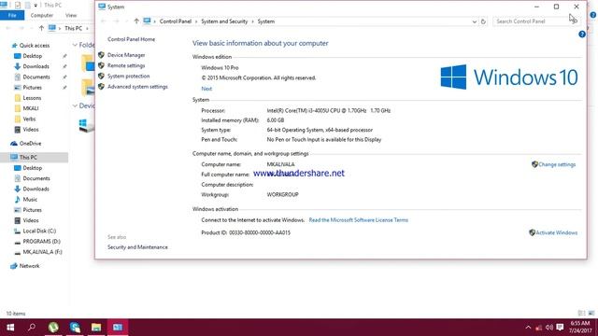Screen dimensions: 598x336
Task: Click This PC in File Explorer address bar
Action: (x=73, y=29)
